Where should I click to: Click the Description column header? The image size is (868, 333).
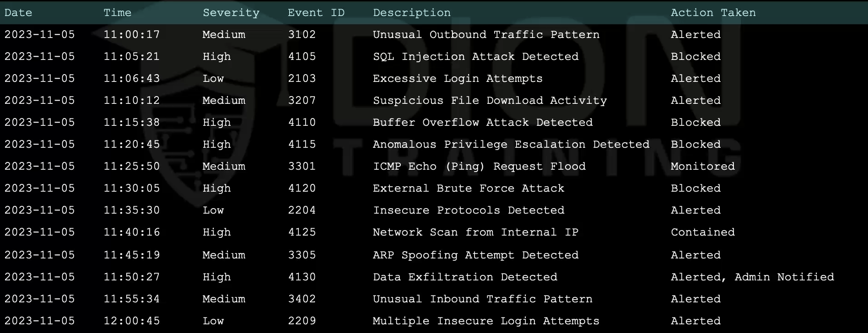(x=411, y=13)
